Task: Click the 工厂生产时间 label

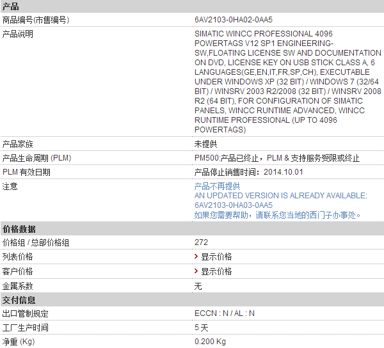Action: tap(26, 328)
